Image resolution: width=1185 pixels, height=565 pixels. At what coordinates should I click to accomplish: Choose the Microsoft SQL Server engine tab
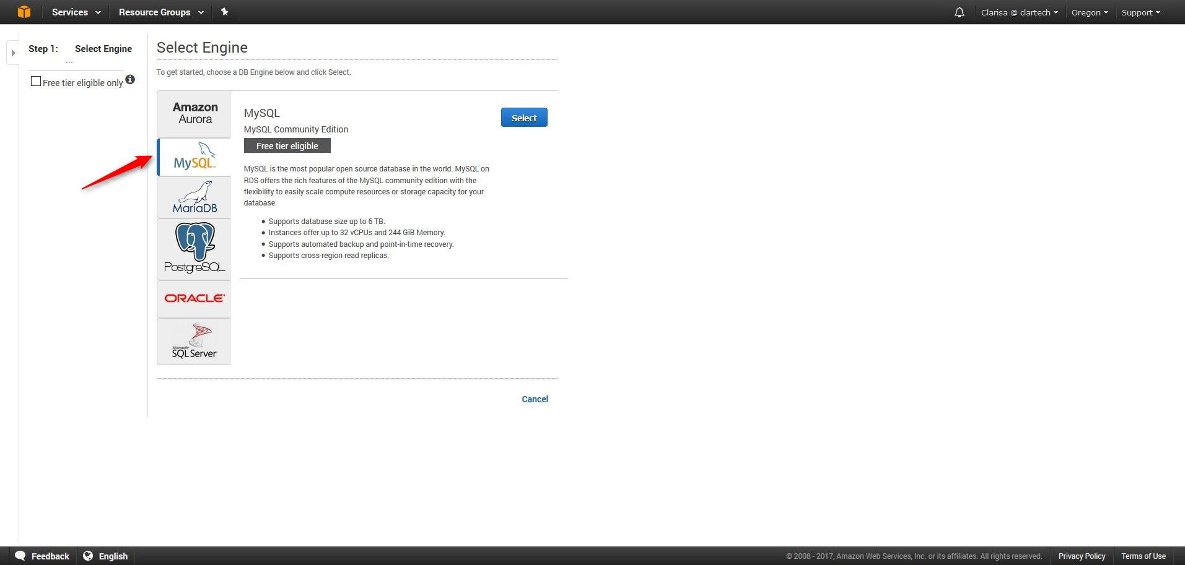point(194,342)
